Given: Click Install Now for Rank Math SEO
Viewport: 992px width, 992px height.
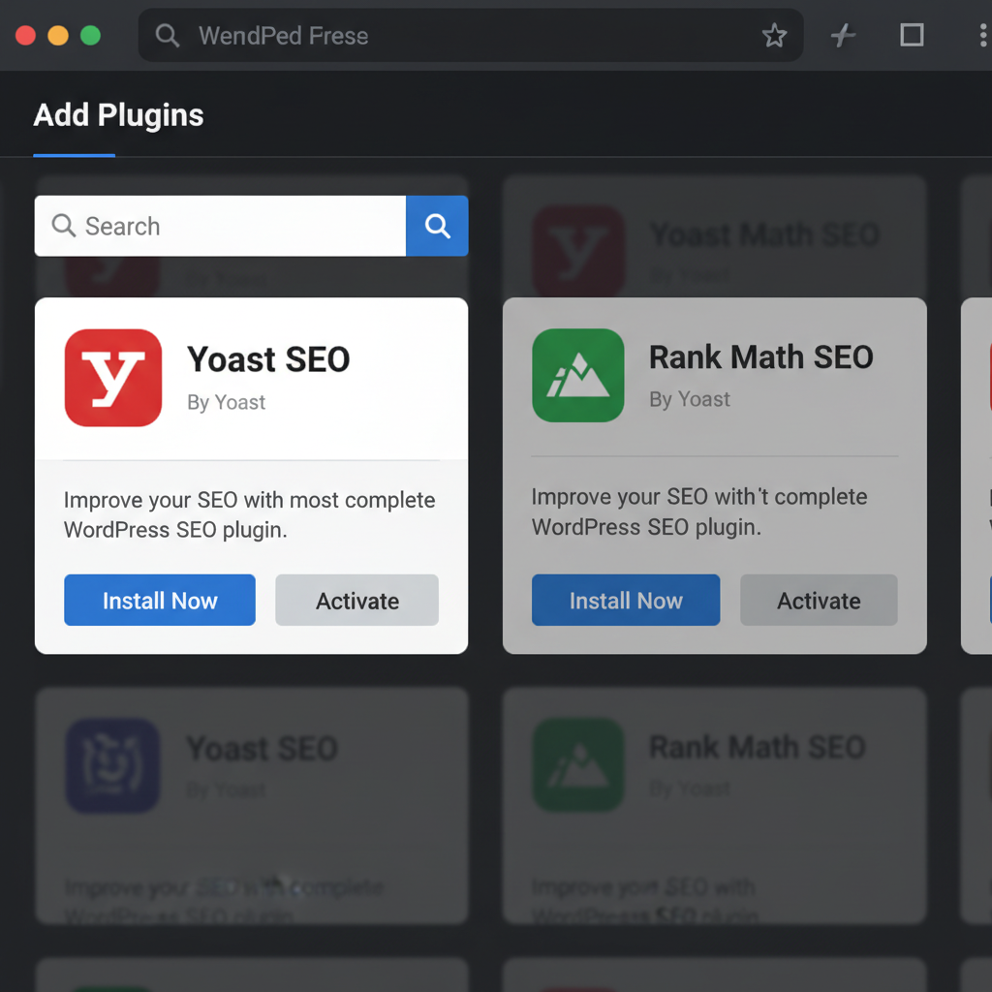Looking at the screenshot, I should pyautogui.click(x=625, y=600).
